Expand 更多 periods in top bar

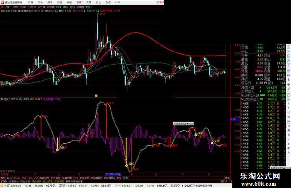89,7
